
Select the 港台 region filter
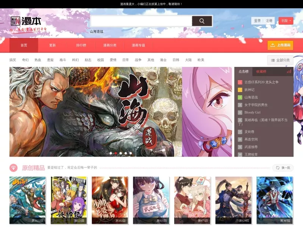(x=163, y=60)
